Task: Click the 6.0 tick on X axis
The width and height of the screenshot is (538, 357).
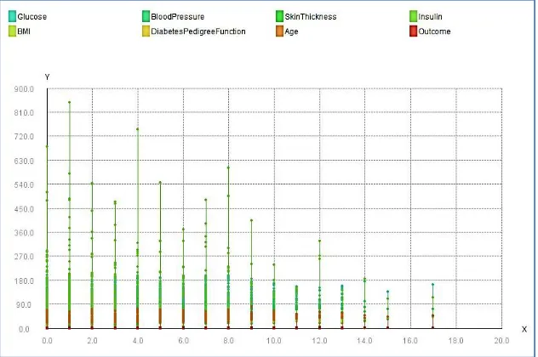Action: [x=184, y=341]
